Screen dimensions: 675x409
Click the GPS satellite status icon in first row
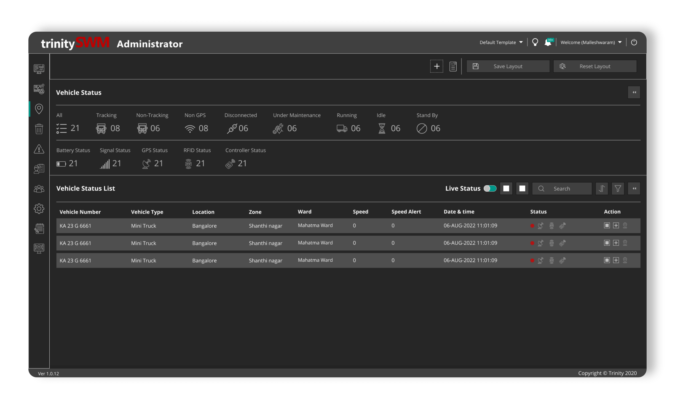coord(540,226)
